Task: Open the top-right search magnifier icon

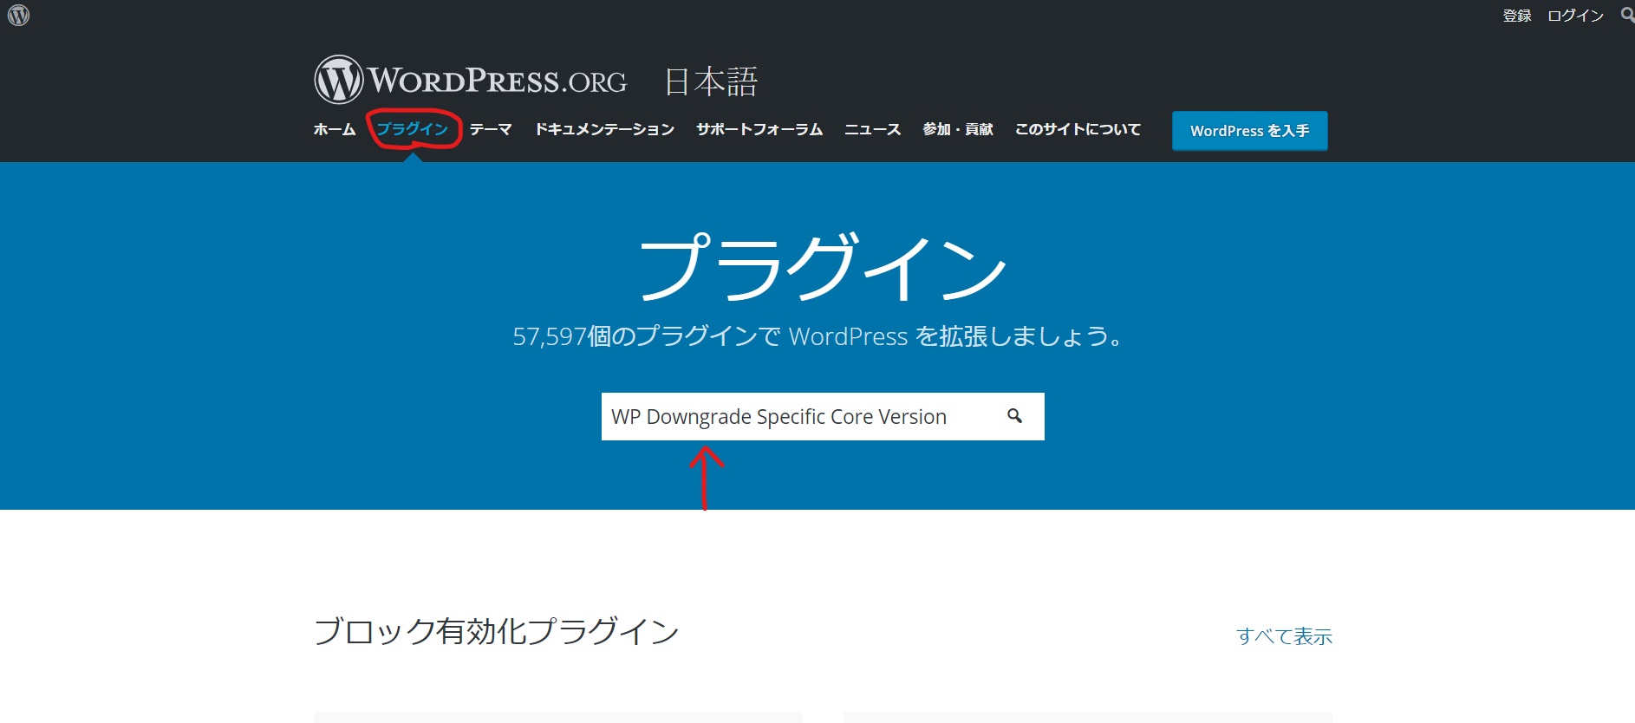Action: point(1627,15)
